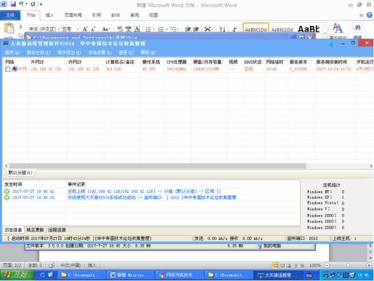Click the skin icon in the remote manager title bar
The height and width of the screenshot is (281, 374).
click(x=331, y=44)
